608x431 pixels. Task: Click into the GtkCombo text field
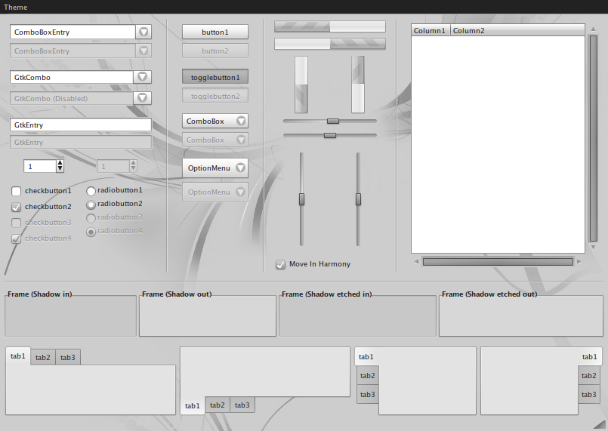coord(72,77)
